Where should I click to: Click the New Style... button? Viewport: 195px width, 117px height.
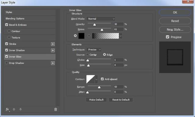click(175, 29)
